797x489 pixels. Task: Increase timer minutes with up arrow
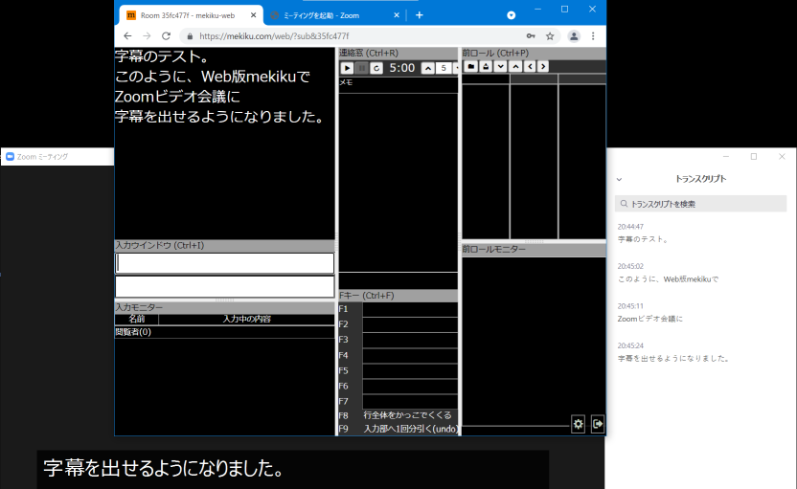click(x=428, y=68)
